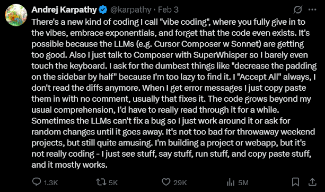
Task: Click the repost arrows icon
Action: pyautogui.click(x=101, y=182)
